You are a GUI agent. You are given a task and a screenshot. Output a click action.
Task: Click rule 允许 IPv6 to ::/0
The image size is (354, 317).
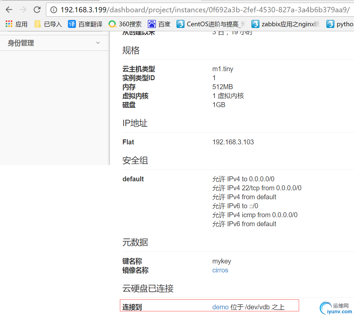coord(235,206)
